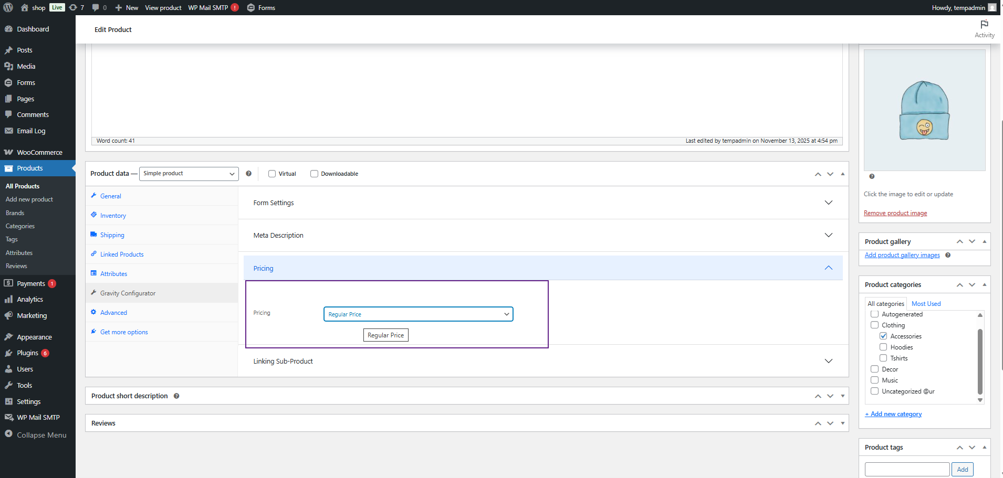Open the Simple product type dropdown
The height and width of the screenshot is (478, 1003).
click(x=189, y=174)
